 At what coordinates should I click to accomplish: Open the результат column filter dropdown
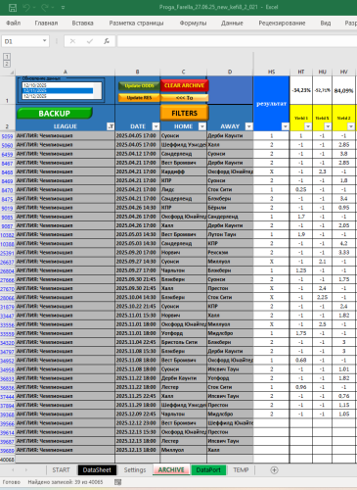point(286,126)
